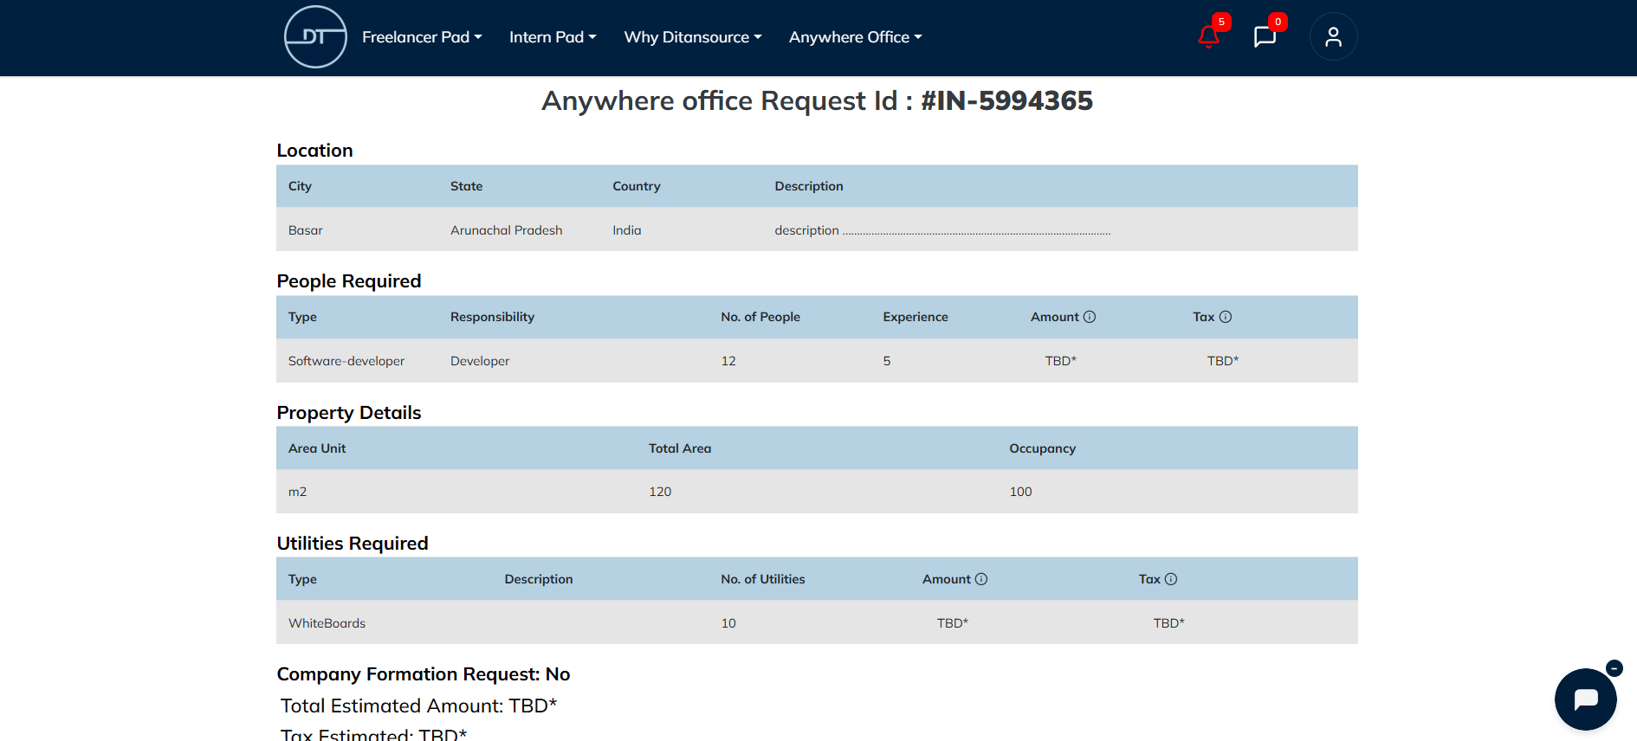This screenshot has height=741, width=1637.
Task: Click the location description cell text
Action: click(x=942, y=230)
